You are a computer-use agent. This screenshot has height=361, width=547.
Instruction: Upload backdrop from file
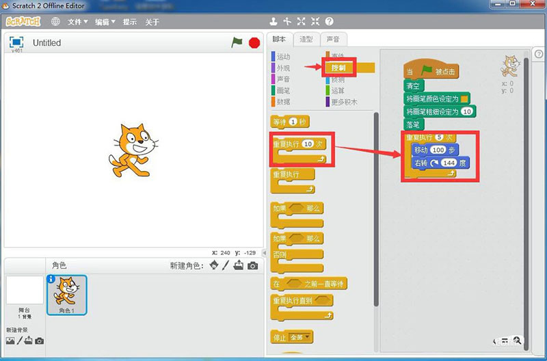[28, 340]
